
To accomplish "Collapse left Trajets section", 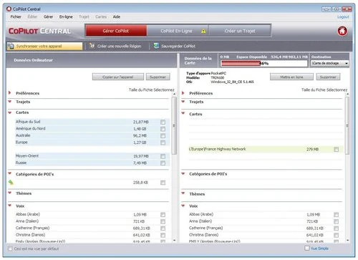I will pos(10,102).
